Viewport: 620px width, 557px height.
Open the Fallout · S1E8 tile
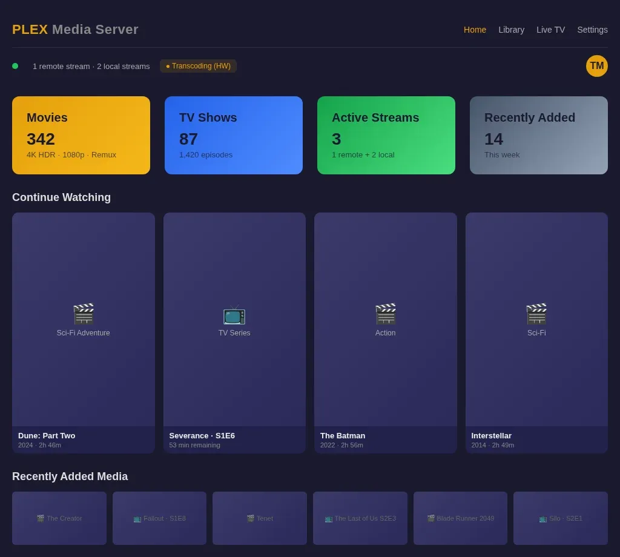pos(159,518)
